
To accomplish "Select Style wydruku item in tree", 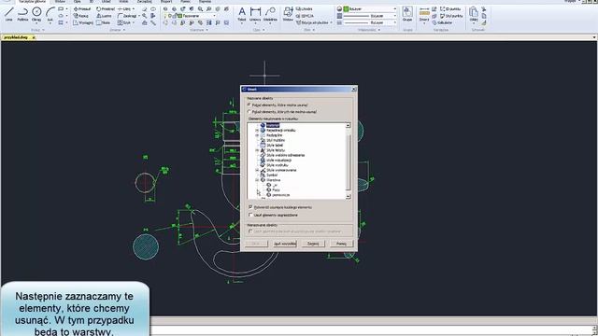I will click(x=277, y=165).
